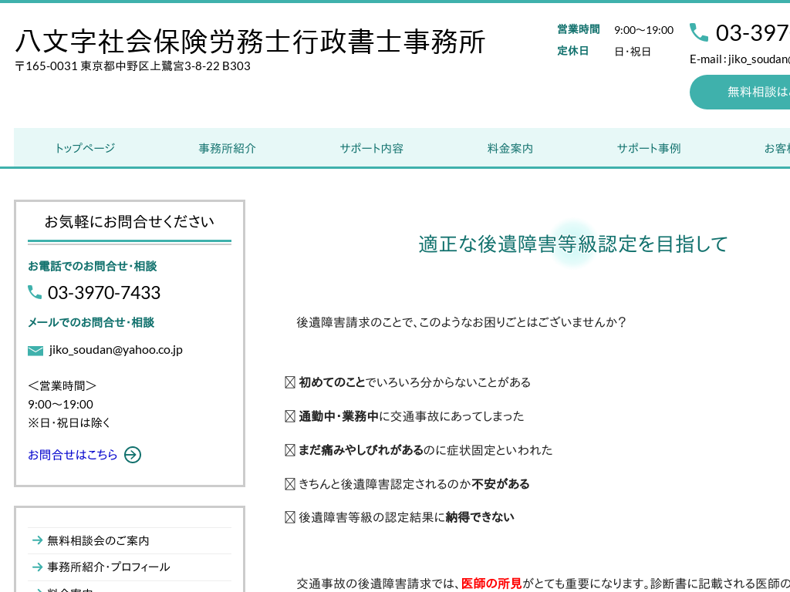Screen dimensions: 790x592
Task: Click the site title 八文字社会保険労務士行政書士事務所
Action: (251, 42)
